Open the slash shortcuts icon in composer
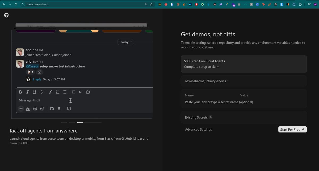The image size is (319, 171). tap(69, 109)
